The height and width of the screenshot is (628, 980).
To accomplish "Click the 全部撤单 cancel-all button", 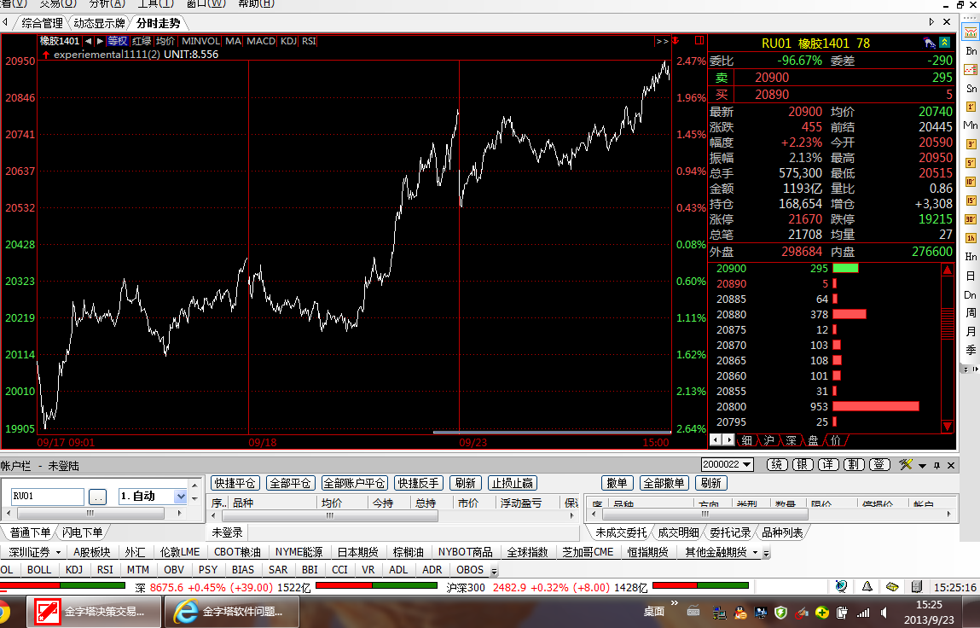I will click(x=664, y=483).
